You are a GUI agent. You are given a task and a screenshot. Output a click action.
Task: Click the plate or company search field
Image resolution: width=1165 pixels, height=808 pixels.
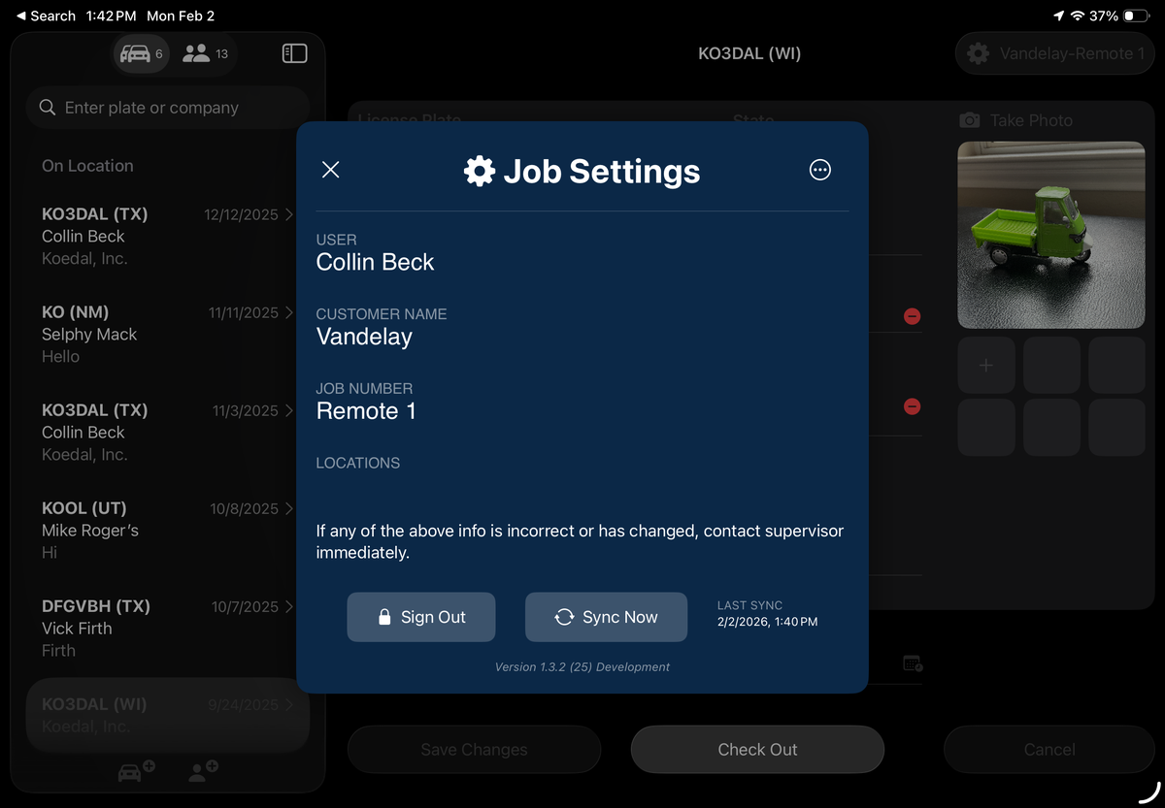click(x=168, y=108)
